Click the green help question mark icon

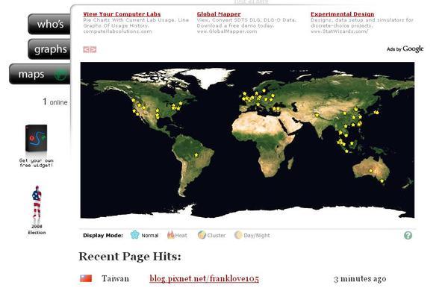coord(408,236)
